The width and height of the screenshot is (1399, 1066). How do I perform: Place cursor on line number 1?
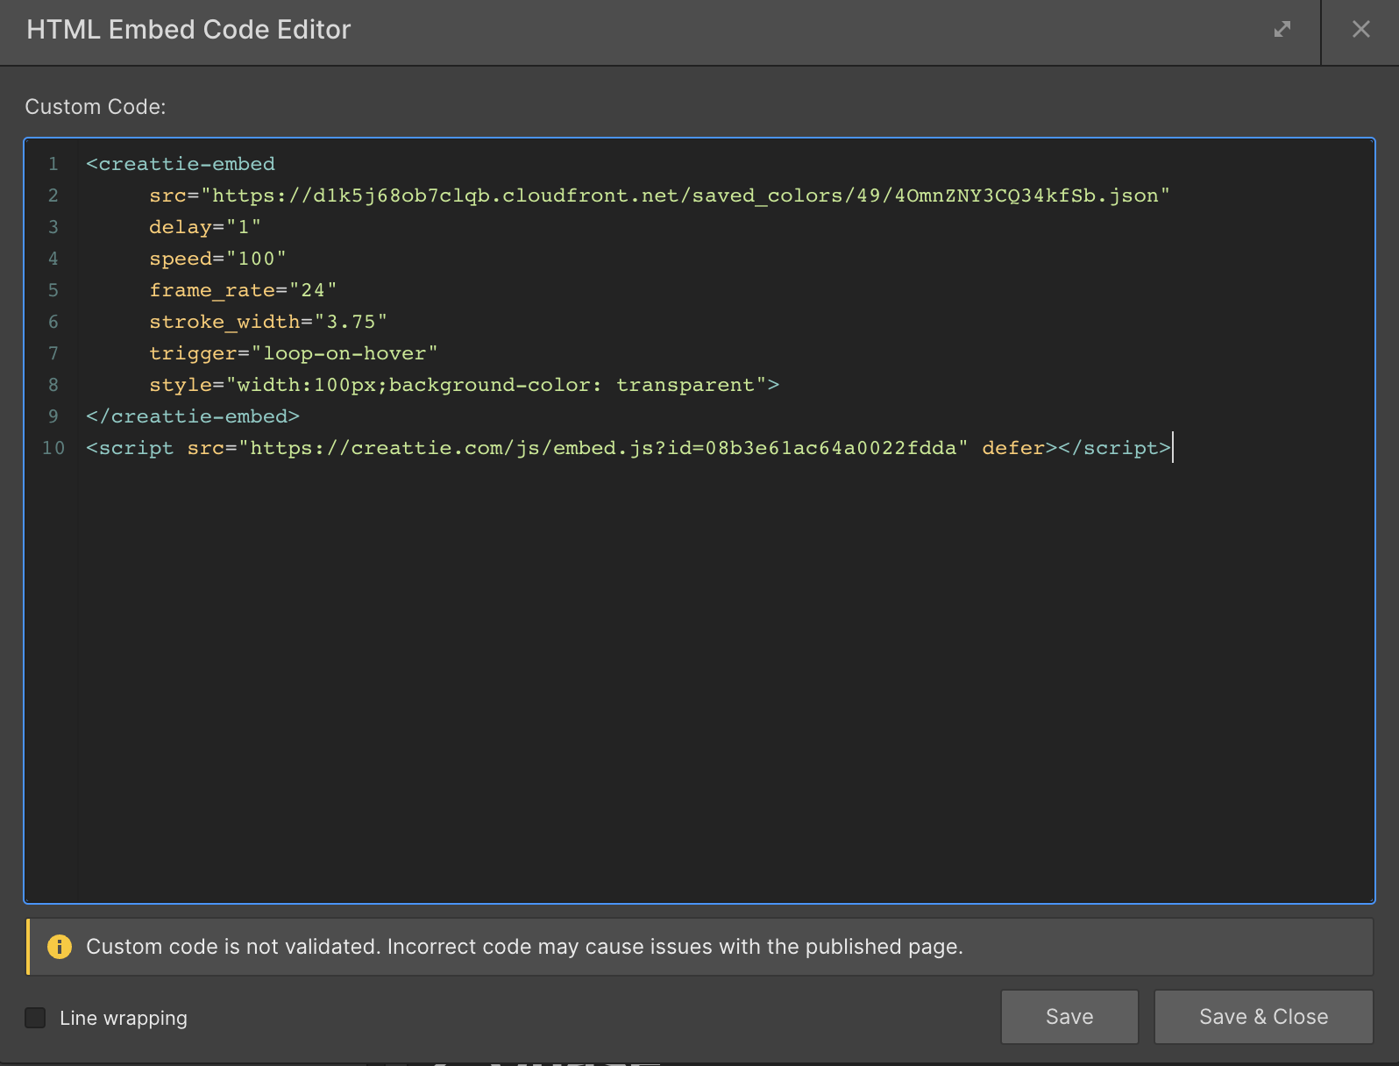click(53, 164)
